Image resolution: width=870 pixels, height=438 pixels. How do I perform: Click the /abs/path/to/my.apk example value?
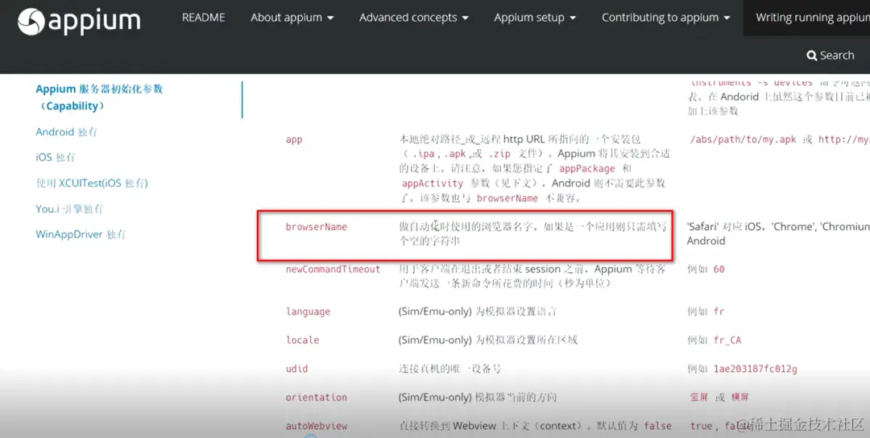click(x=744, y=140)
